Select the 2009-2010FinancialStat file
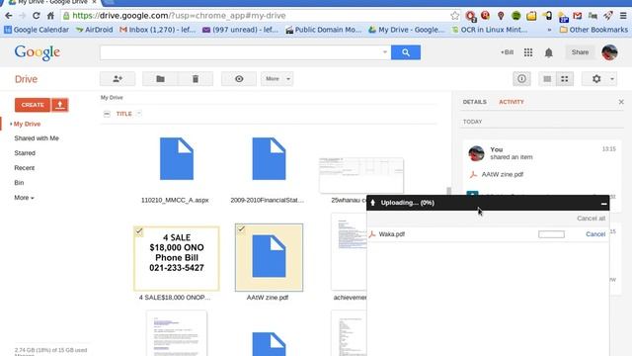The width and height of the screenshot is (632, 356). point(269,158)
